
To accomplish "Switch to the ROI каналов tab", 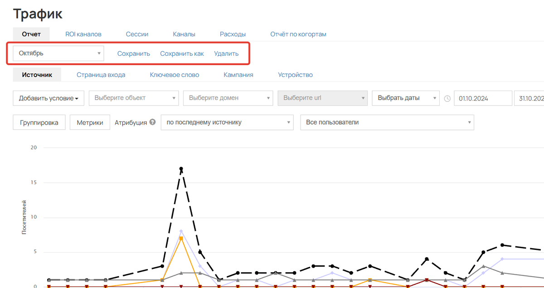I will click(x=83, y=34).
